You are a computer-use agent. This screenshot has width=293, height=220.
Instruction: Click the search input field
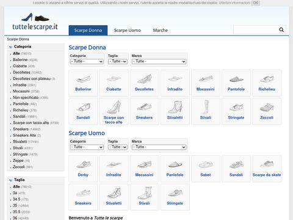click(x=256, y=30)
